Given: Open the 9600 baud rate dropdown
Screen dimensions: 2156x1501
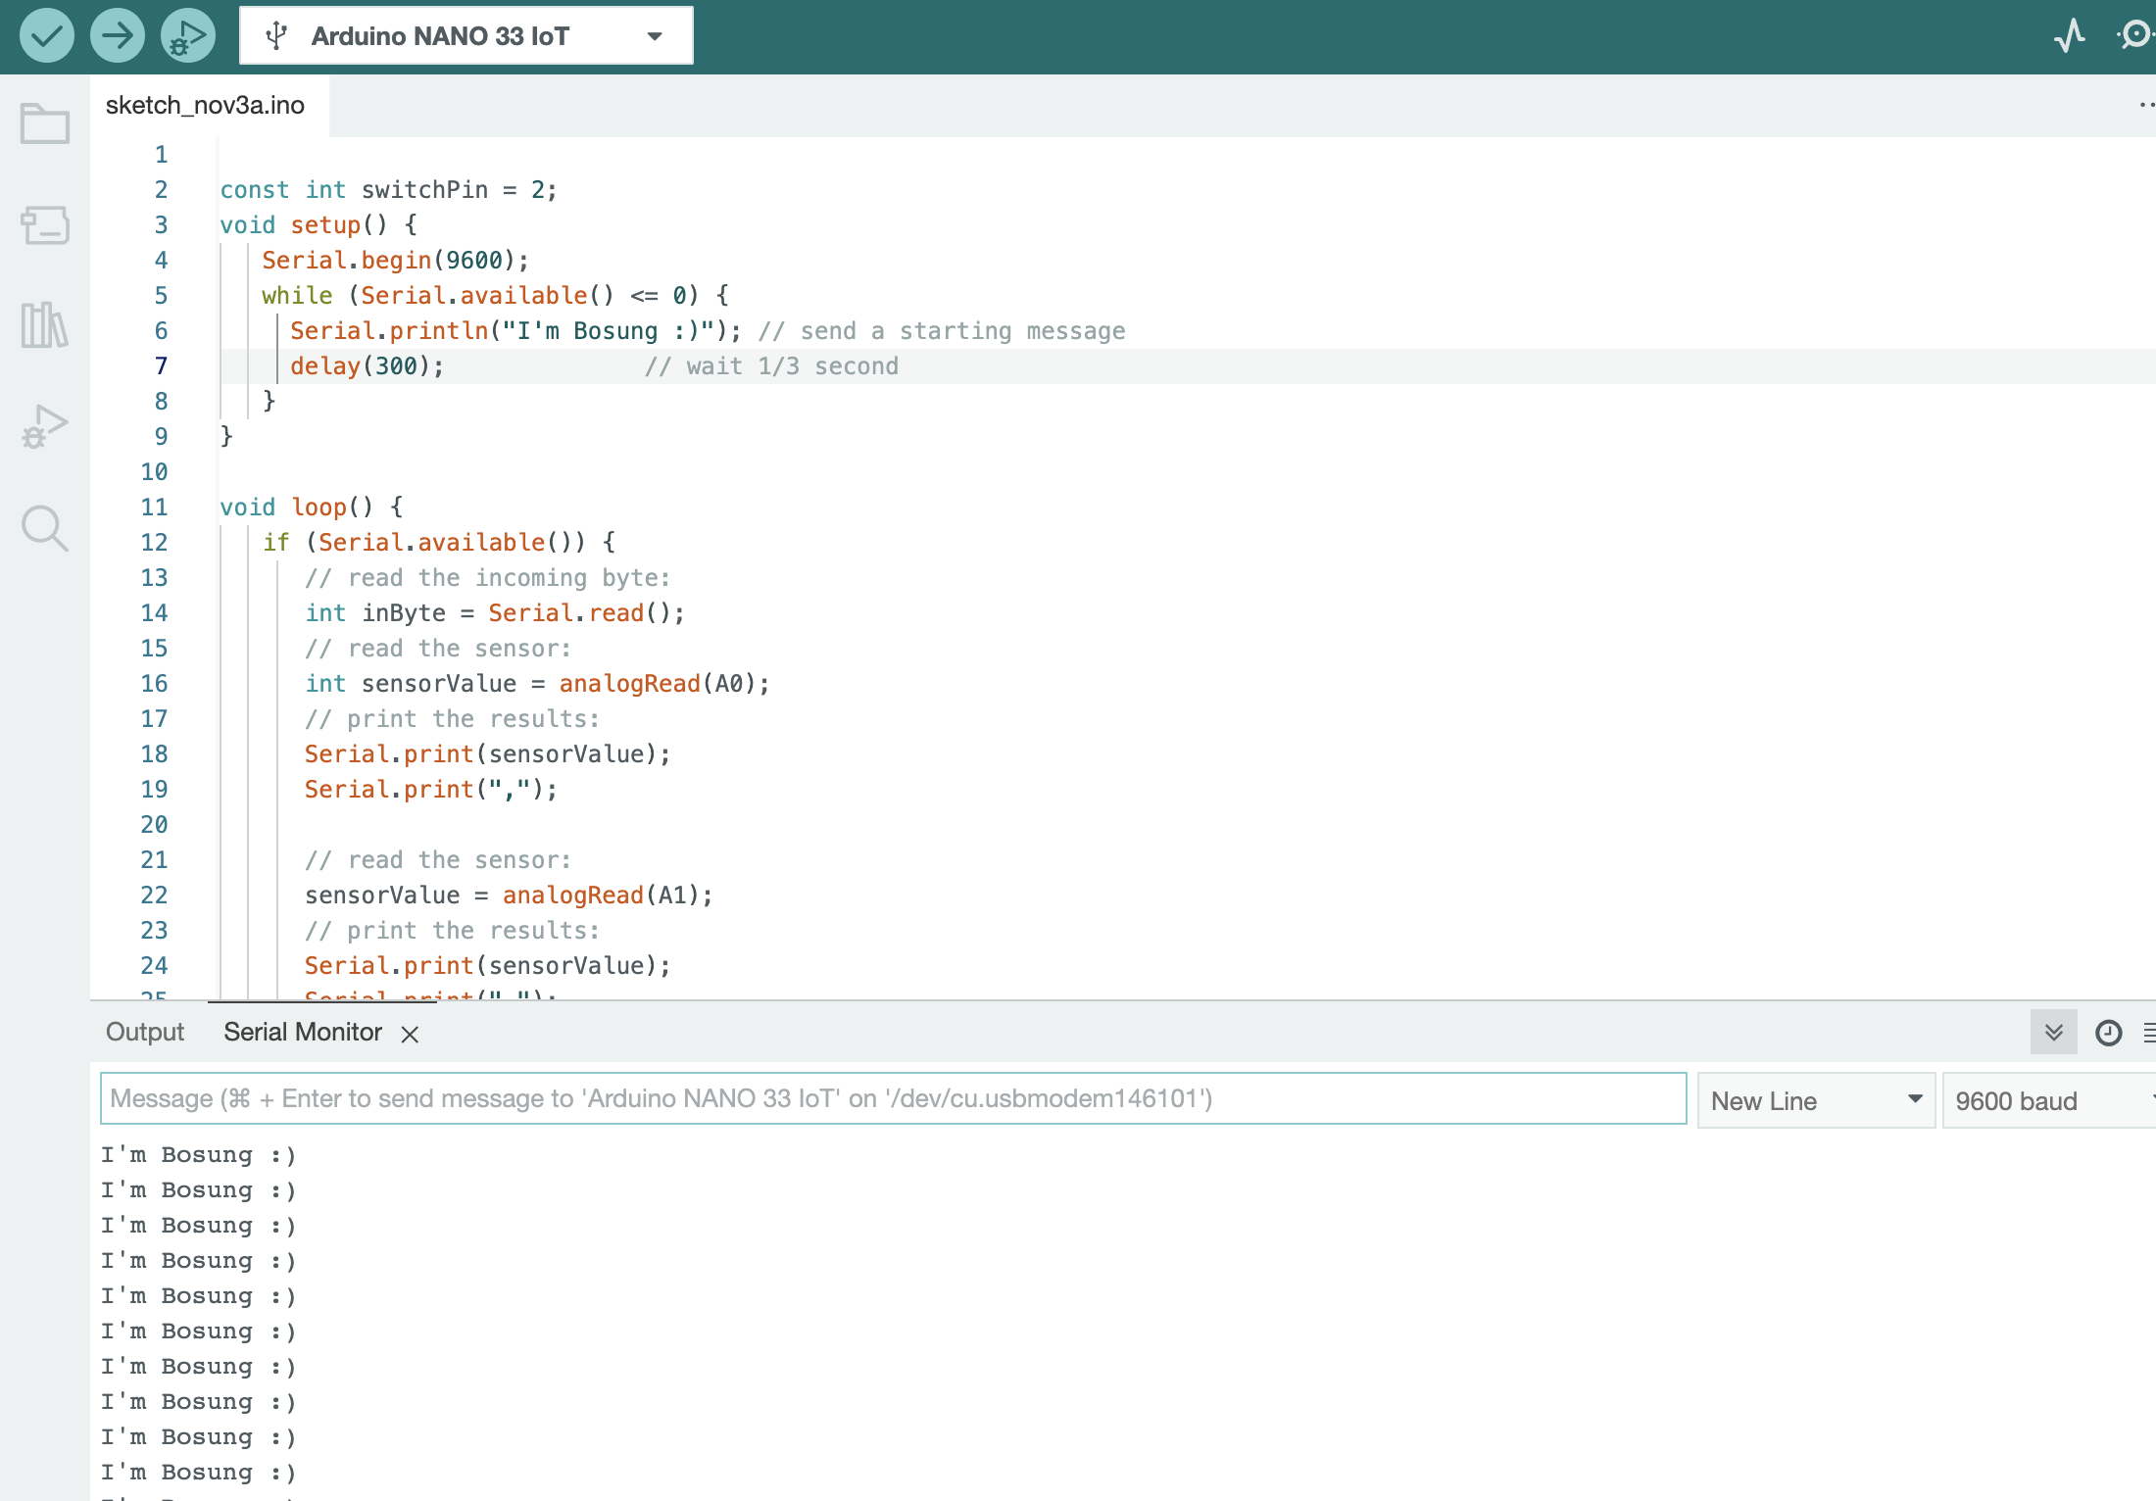Looking at the screenshot, I should pos(2048,1100).
